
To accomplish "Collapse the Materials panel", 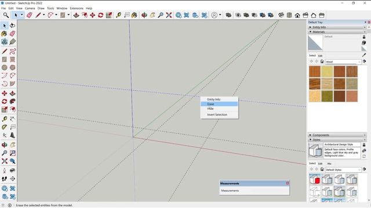I will (x=337, y=32).
